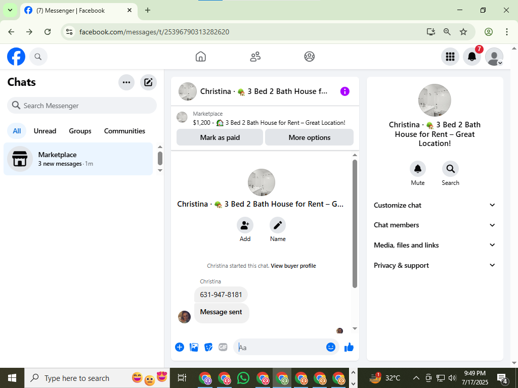Expand Privacy & support section
This screenshot has height=388, width=518.
pos(435,265)
